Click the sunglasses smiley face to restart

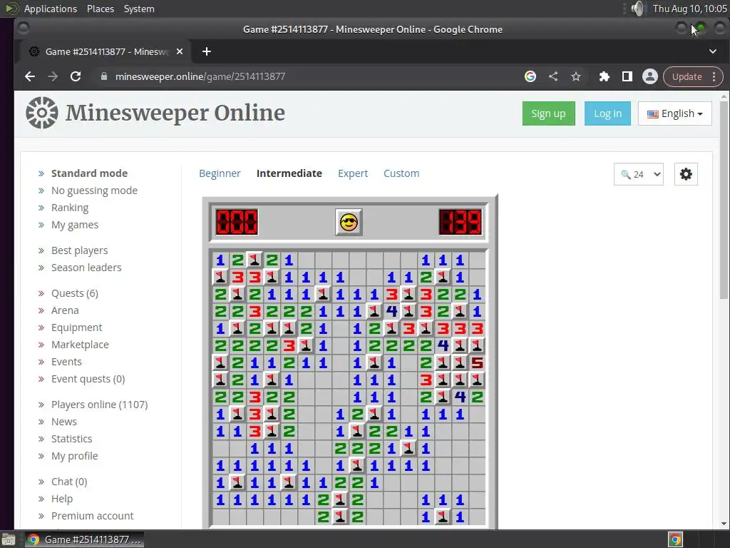tap(349, 222)
